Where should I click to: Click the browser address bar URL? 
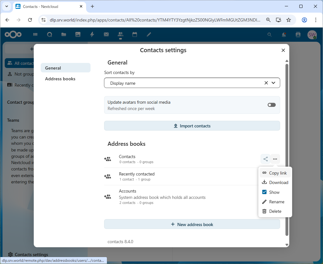click(x=155, y=20)
